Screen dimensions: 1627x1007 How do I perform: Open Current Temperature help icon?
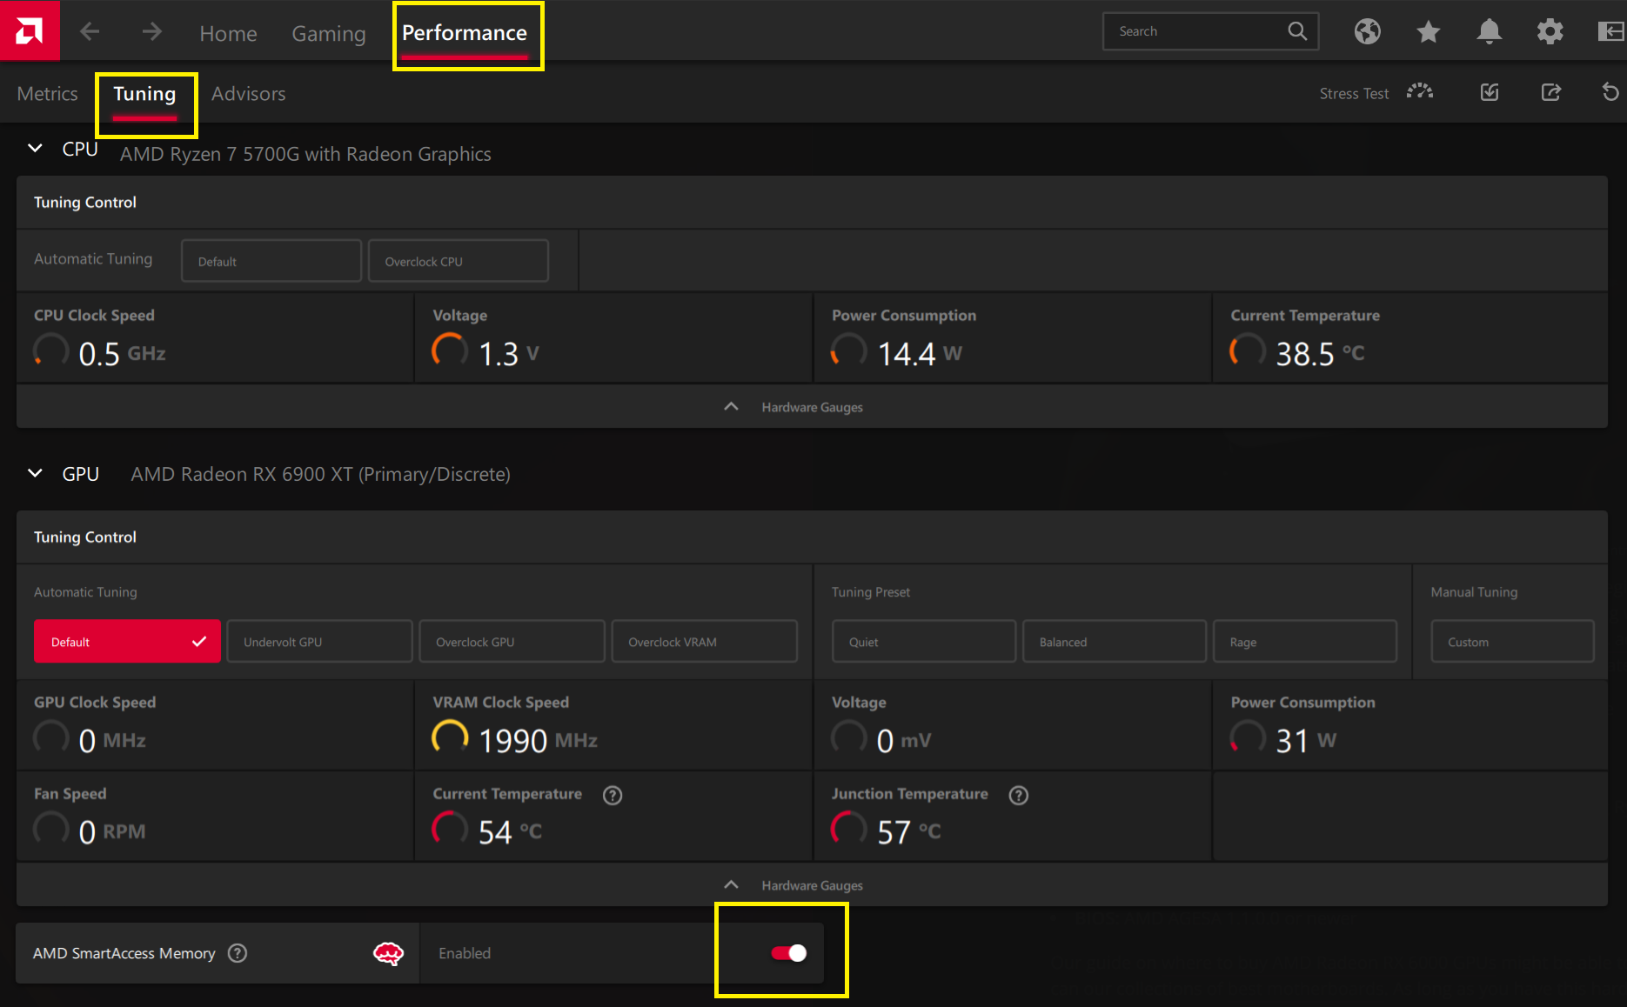click(613, 795)
